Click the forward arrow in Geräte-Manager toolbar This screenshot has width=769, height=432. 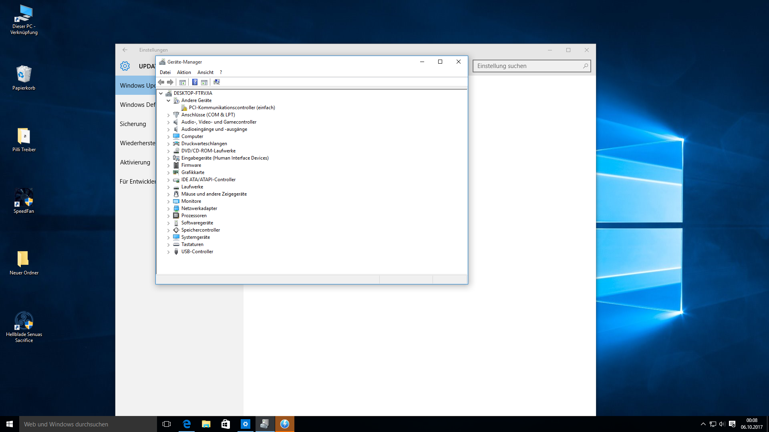tap(170, 82)
